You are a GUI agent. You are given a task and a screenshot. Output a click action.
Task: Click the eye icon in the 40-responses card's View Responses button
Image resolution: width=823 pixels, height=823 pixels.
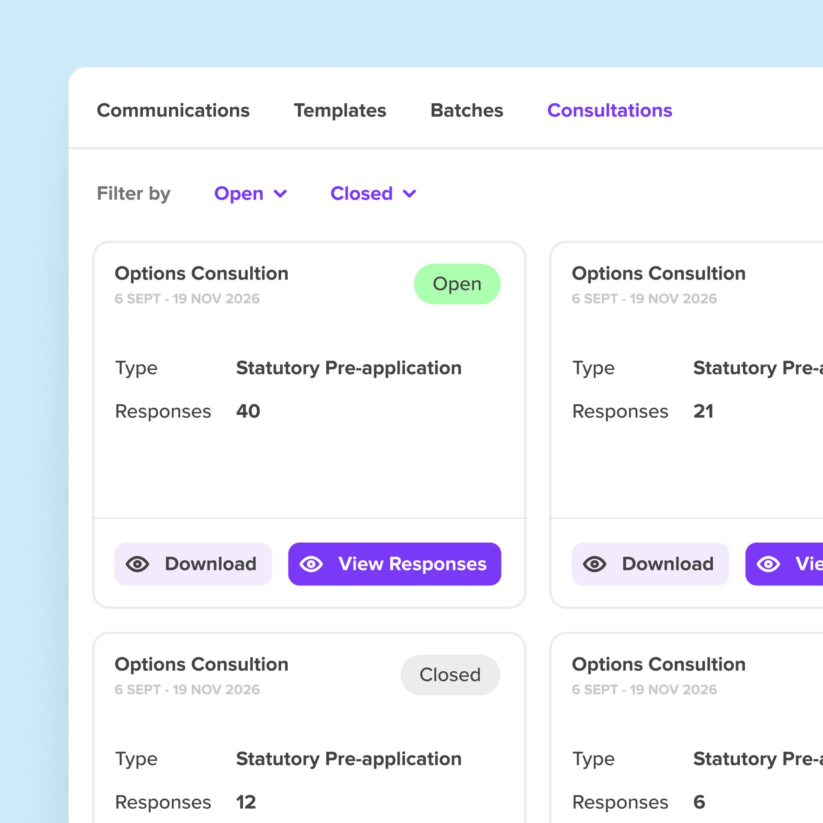tap(311, 564)
